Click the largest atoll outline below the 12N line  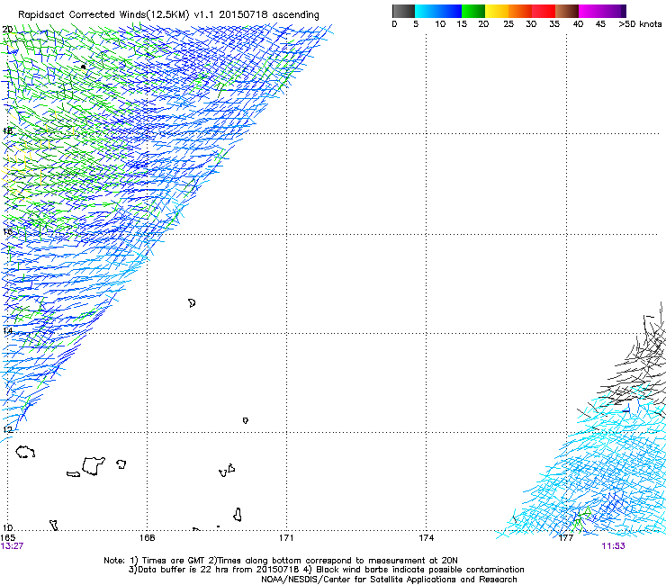(93, 466)
